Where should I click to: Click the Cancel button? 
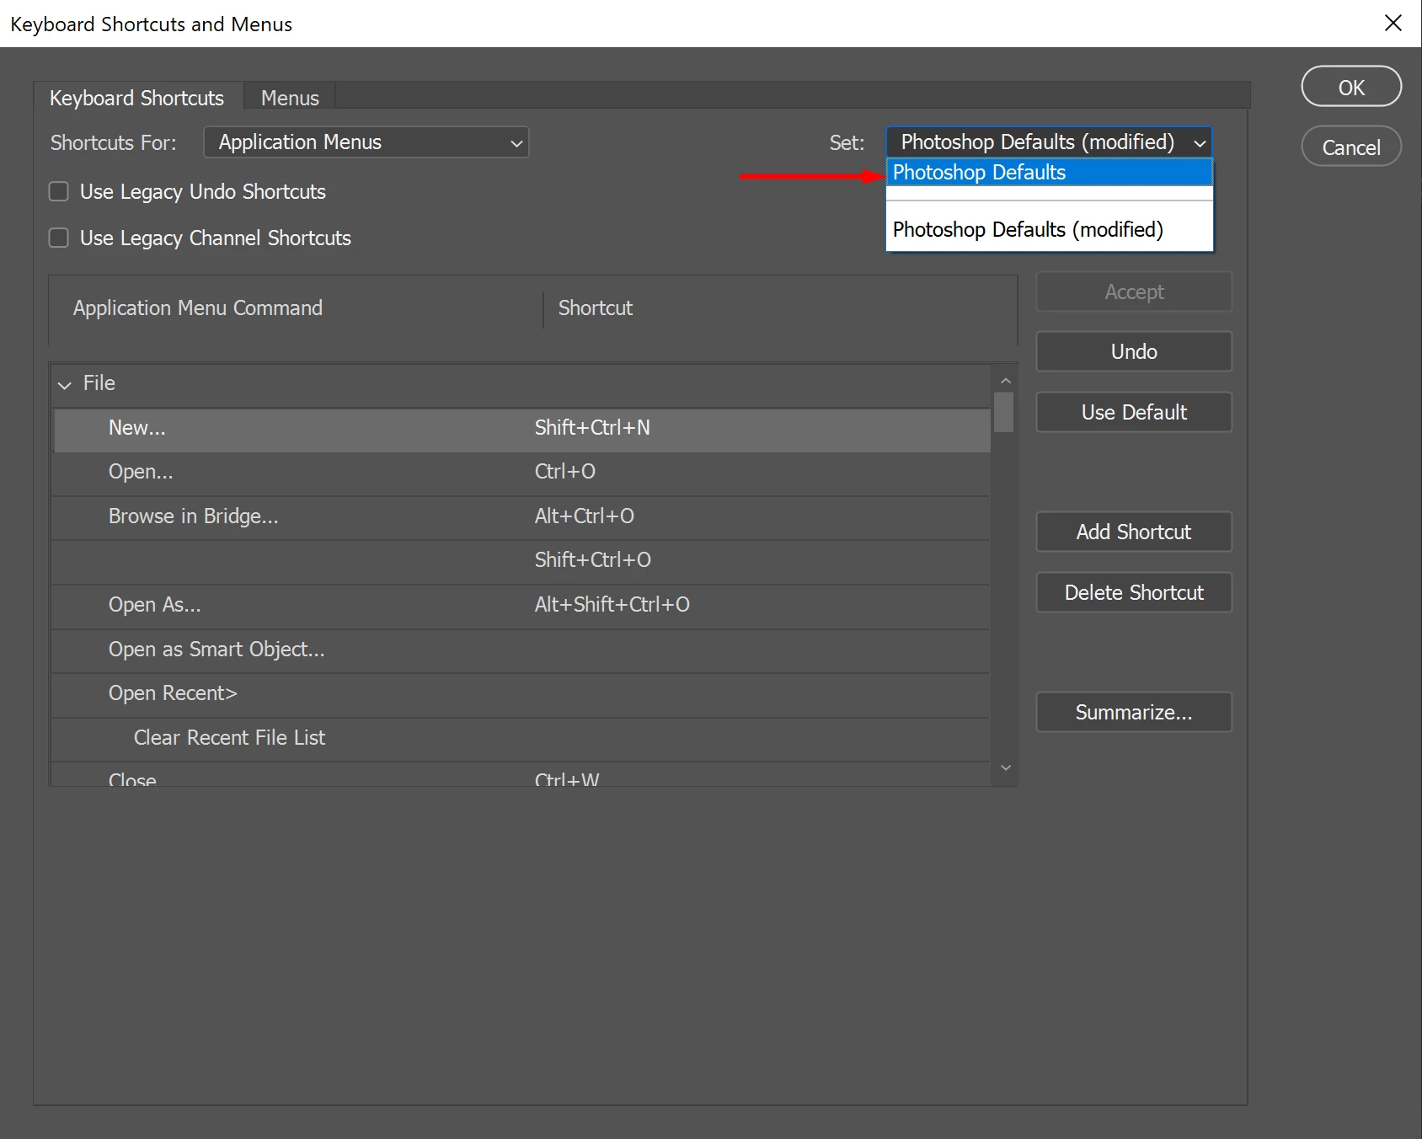click(1351, 147)
